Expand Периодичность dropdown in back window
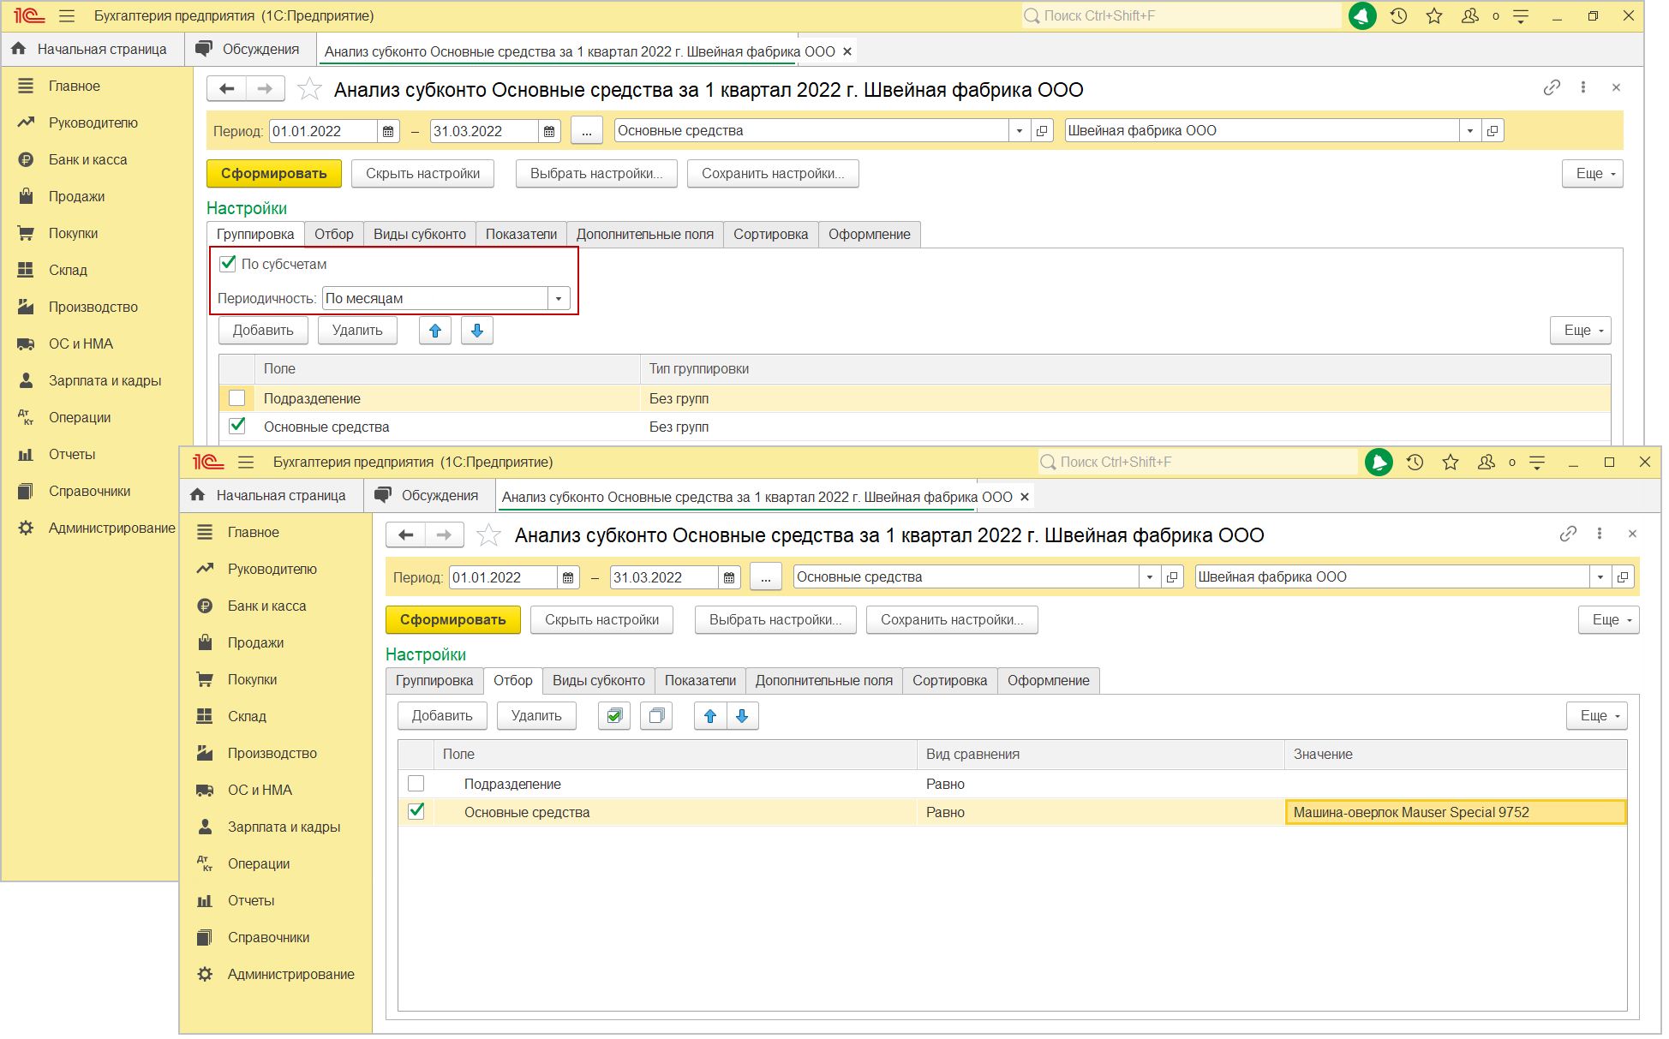The width and height of the screenshot is (1669, 1039). tap(559, 299)
